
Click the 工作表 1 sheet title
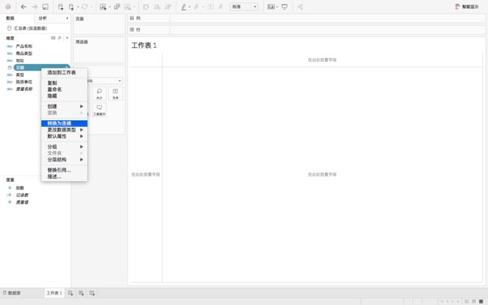(144, 46)
